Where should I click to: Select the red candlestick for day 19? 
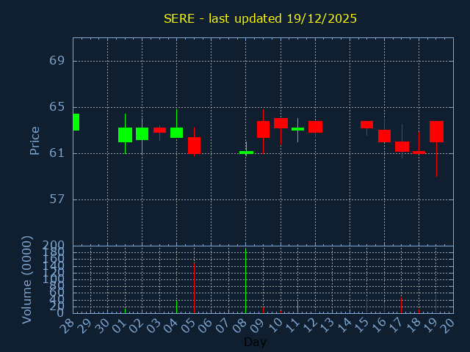point(436,131)
